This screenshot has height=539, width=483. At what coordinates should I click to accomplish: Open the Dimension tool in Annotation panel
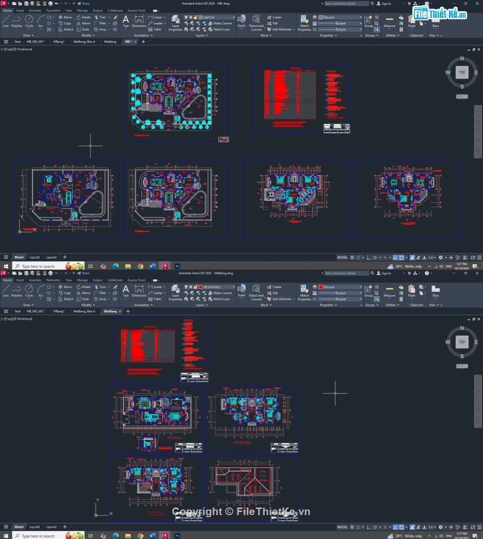139,21
